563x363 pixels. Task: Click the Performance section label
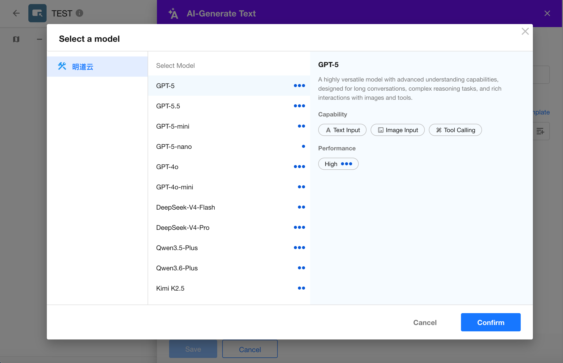coord(337,148)
